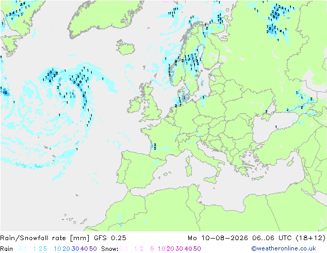Screen dimensions: 327x253
Task: Click Sardinia island on the map
Action: click(189, 170)
